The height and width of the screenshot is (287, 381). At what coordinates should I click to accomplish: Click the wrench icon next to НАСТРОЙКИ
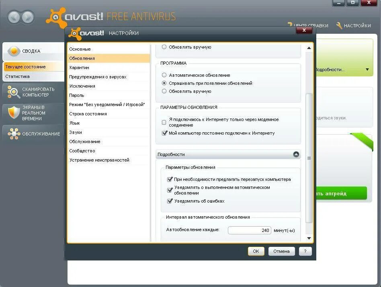[339, 25]
